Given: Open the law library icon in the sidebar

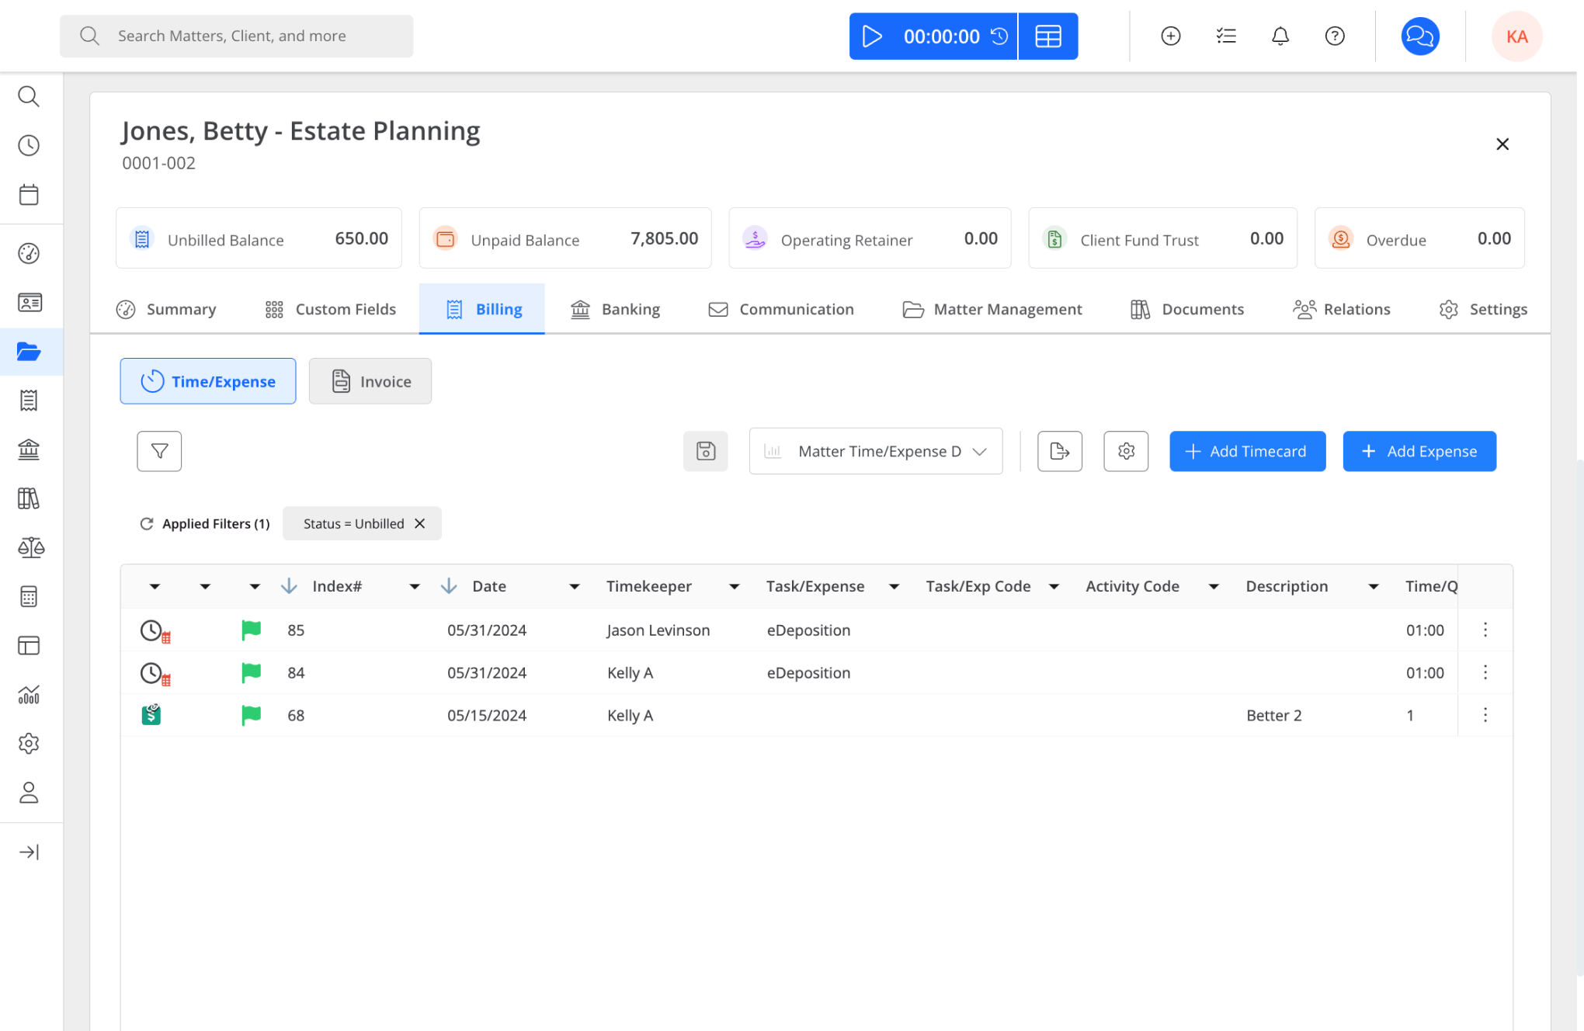Looking at the screenshot, I should [x=29, y=498].
